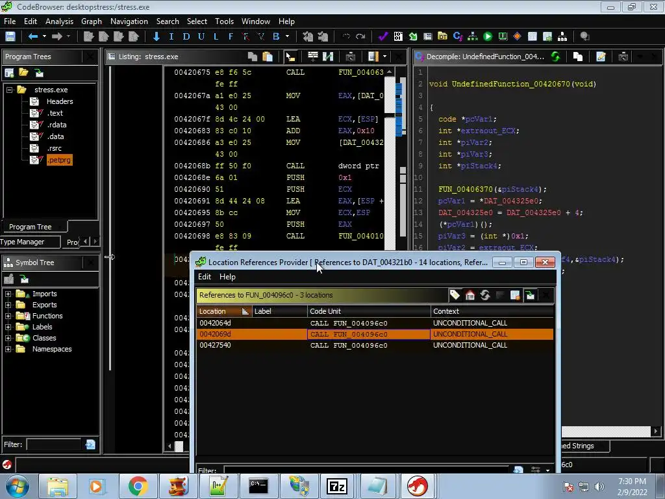Click the undo arrow in toolbar
This screenshot has height=499, width=665.
coord(346,36)
